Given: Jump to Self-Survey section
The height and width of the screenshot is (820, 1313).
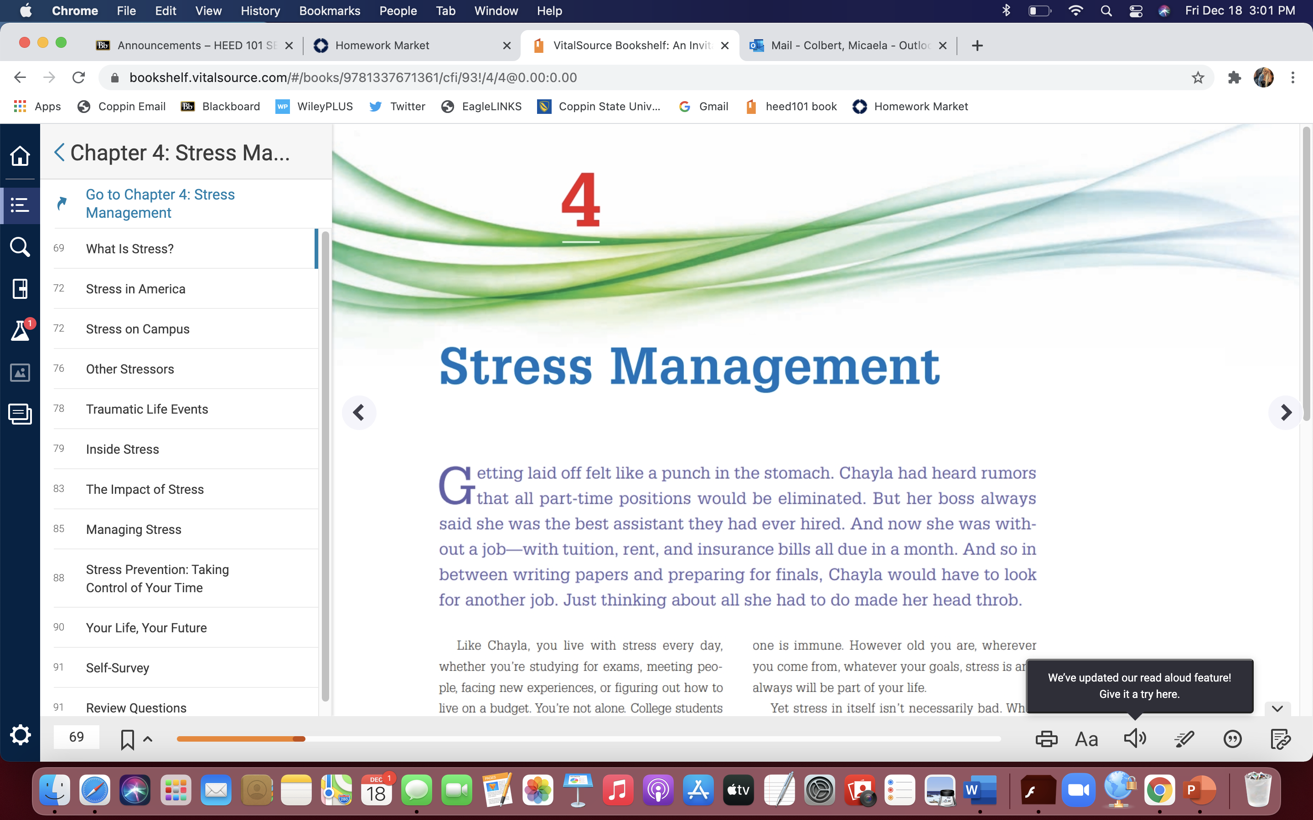Looking at the screenshot, I should tap(186, 668).
